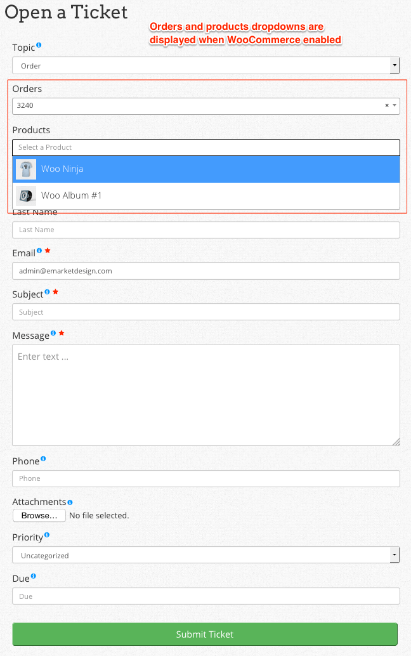
Task: Click the Due field info icon
Action: tap(34, 577)
